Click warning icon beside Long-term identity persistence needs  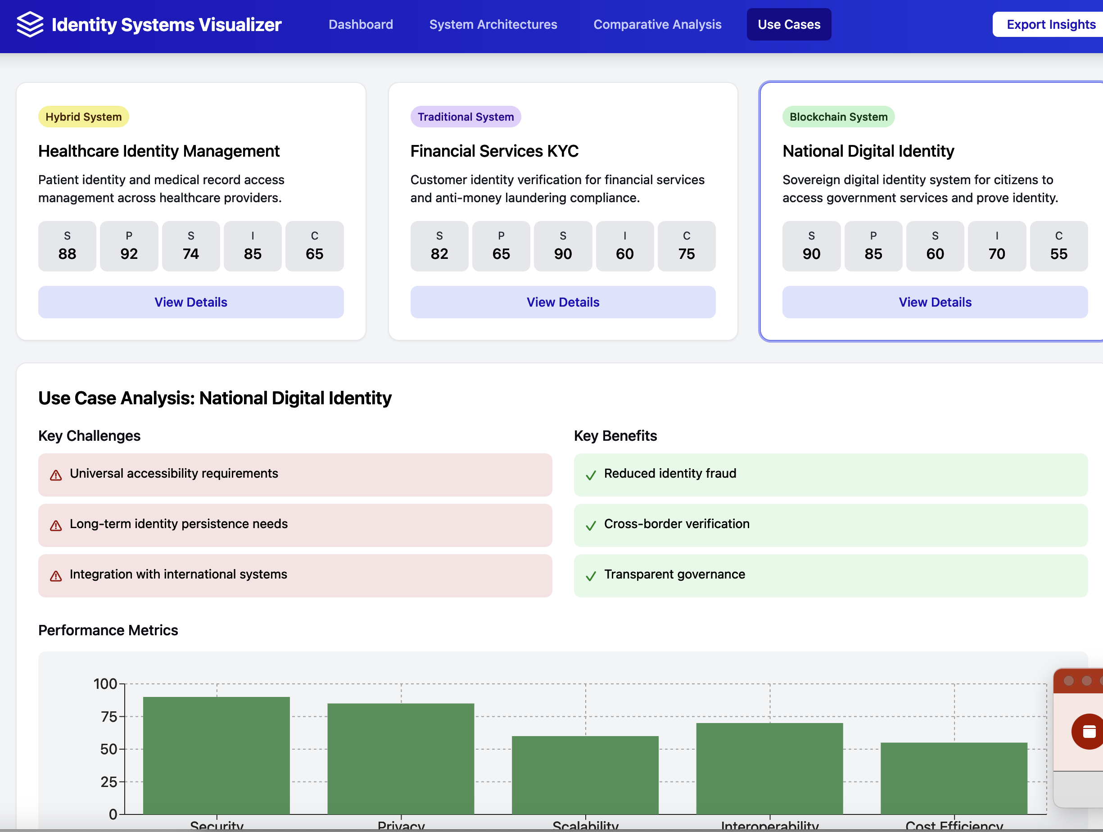(56, 526)
